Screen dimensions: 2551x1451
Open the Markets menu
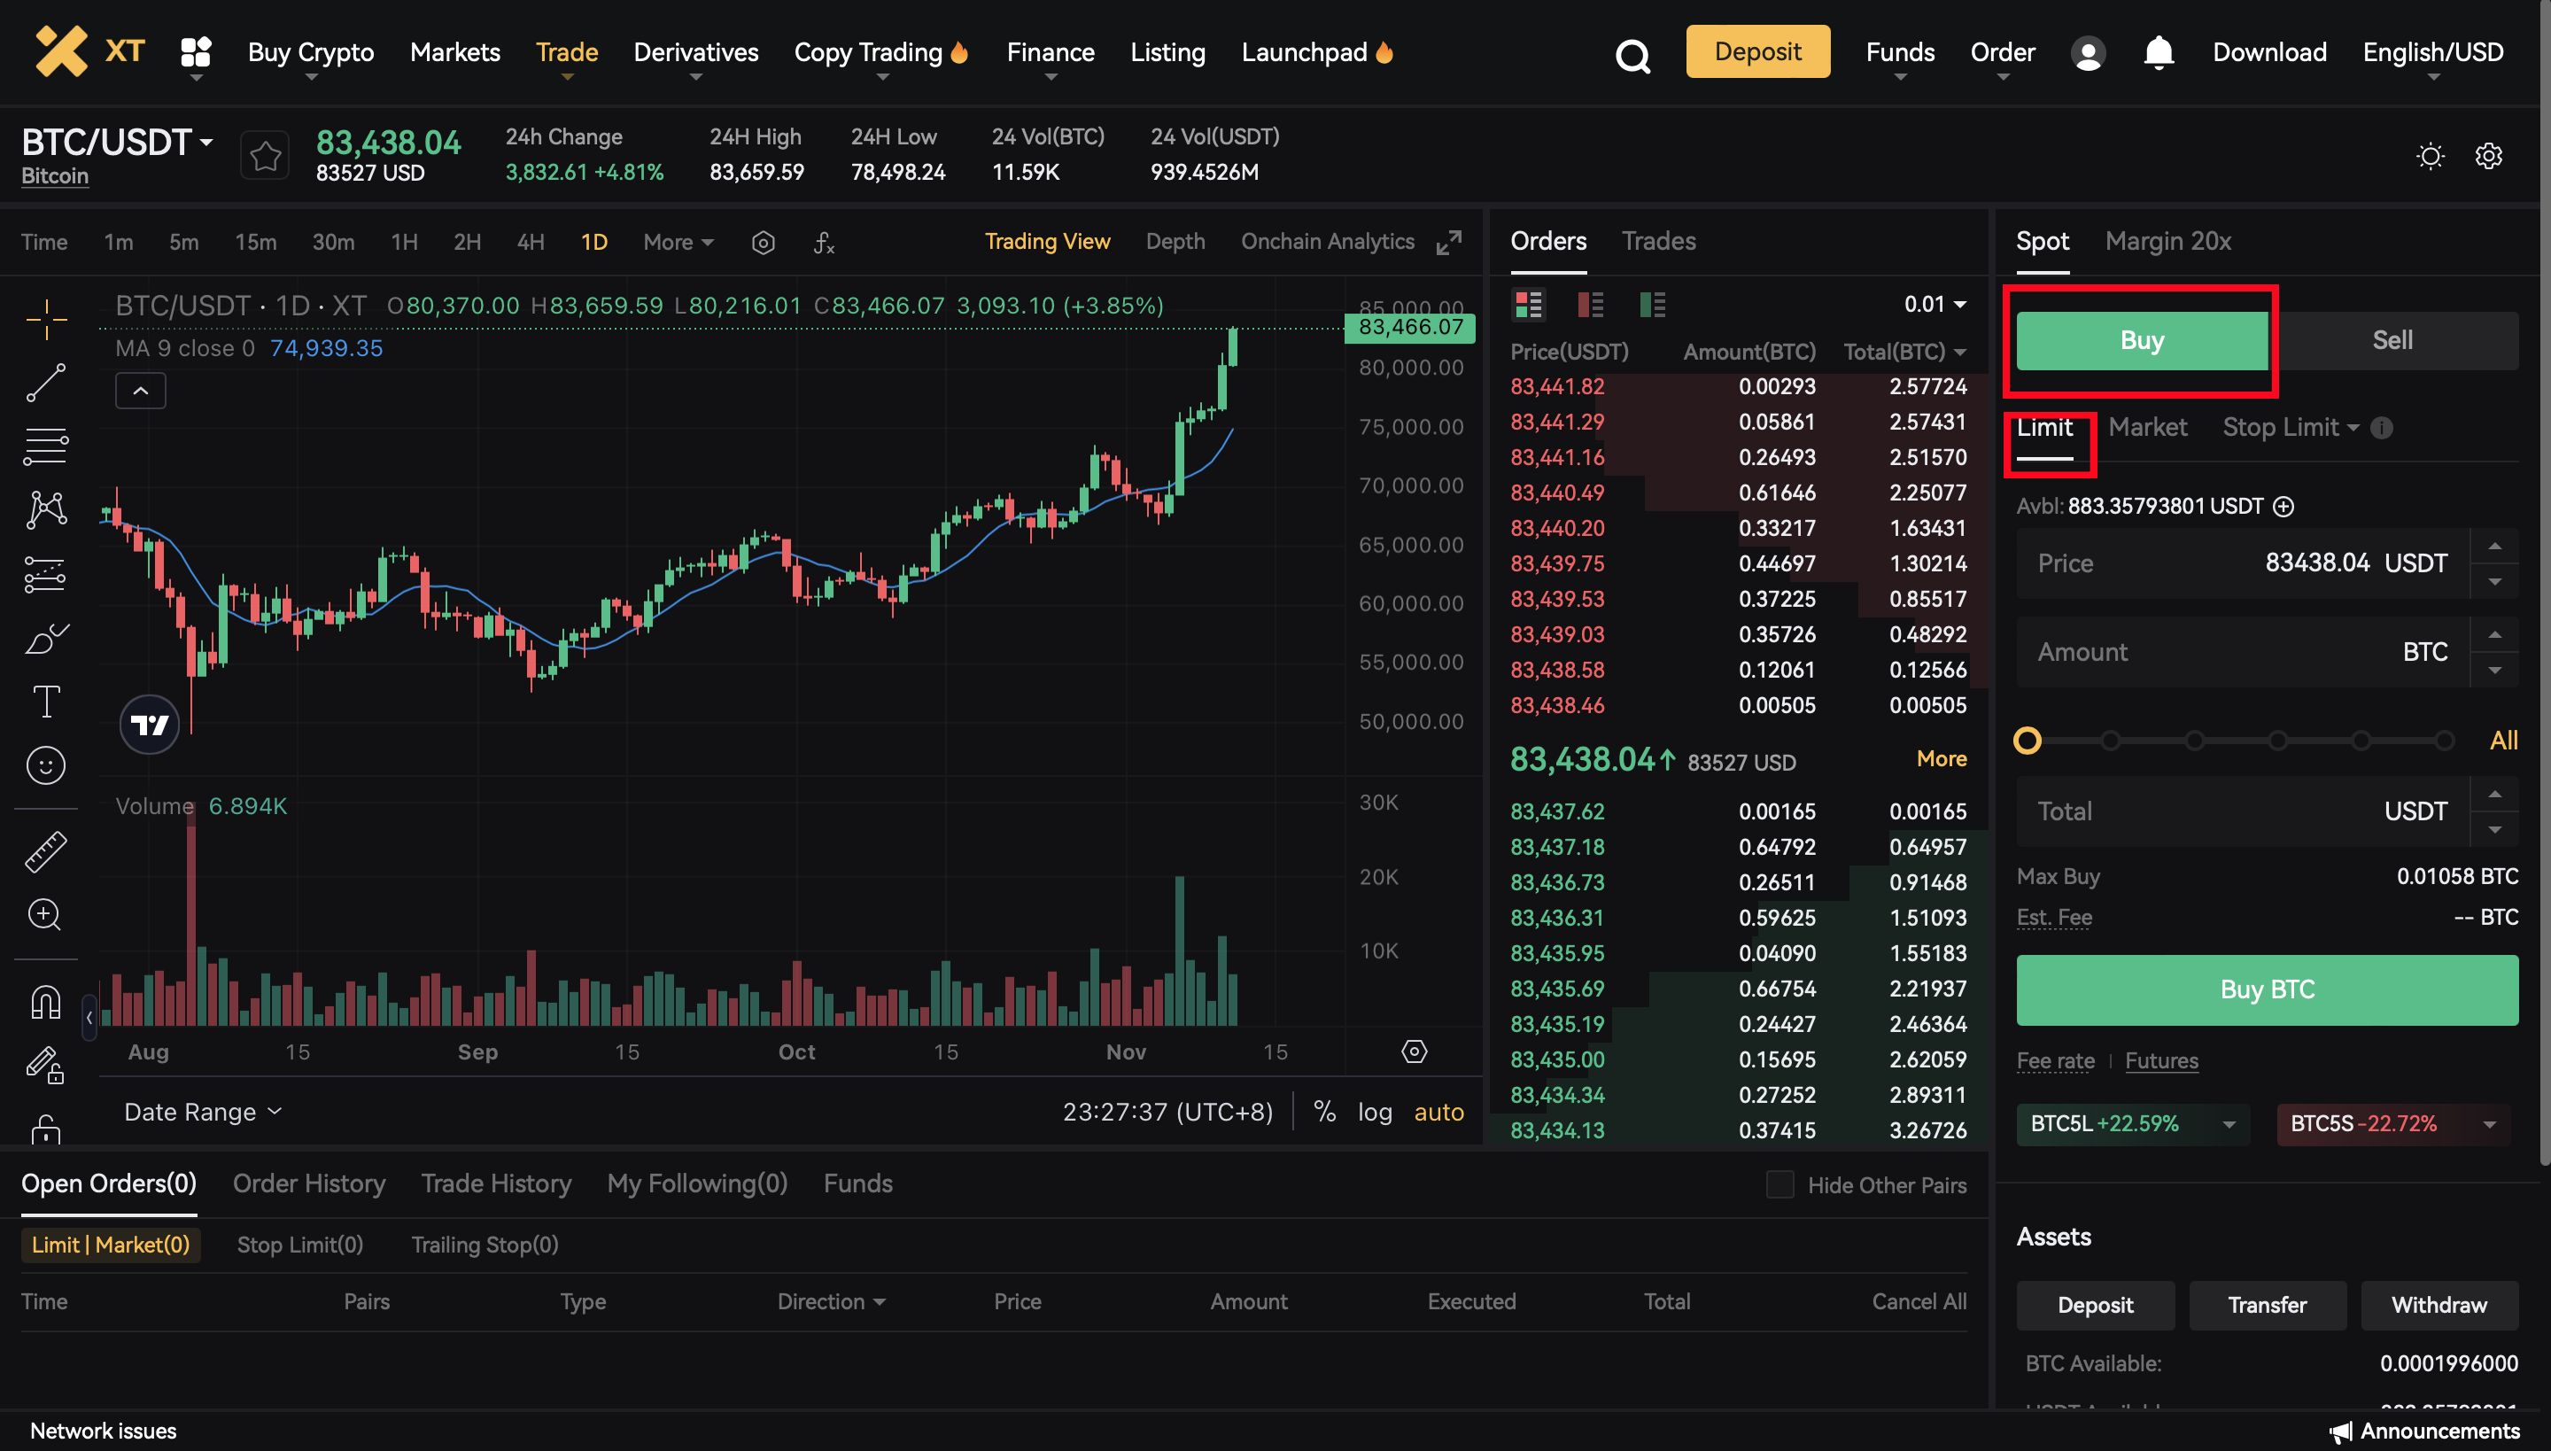[454, 53]
